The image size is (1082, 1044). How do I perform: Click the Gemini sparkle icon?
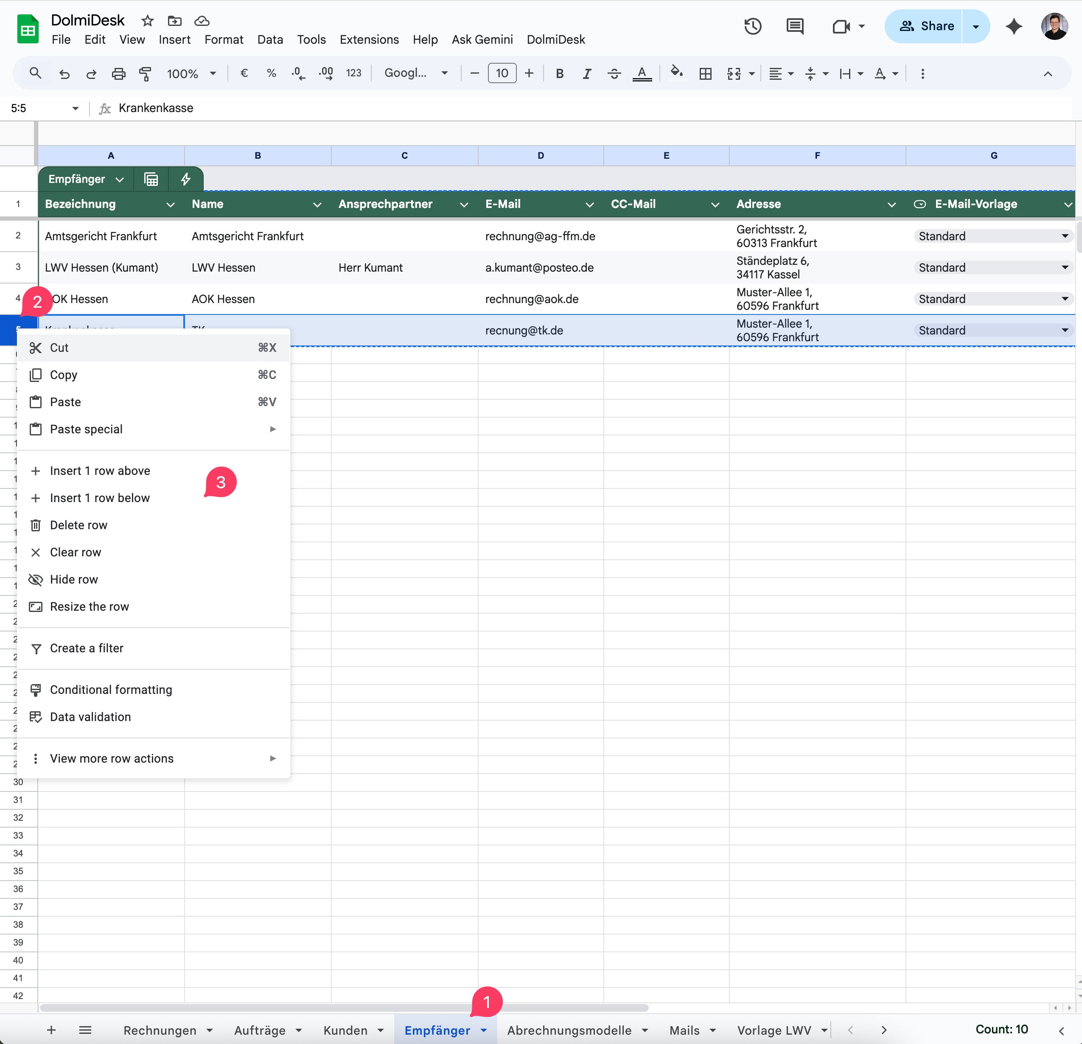1014,26
